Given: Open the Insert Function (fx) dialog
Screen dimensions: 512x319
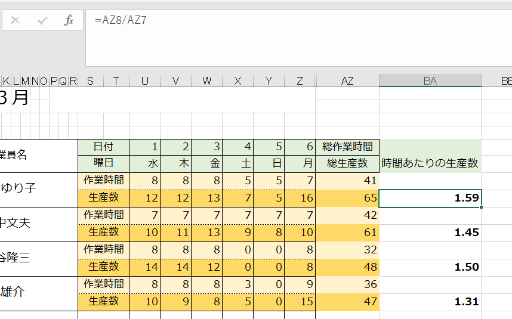Looking at the screenshot, I should click(69, 20).
